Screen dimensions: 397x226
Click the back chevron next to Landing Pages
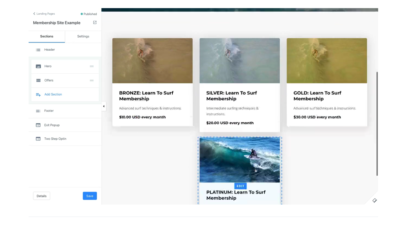pos(34,14)
